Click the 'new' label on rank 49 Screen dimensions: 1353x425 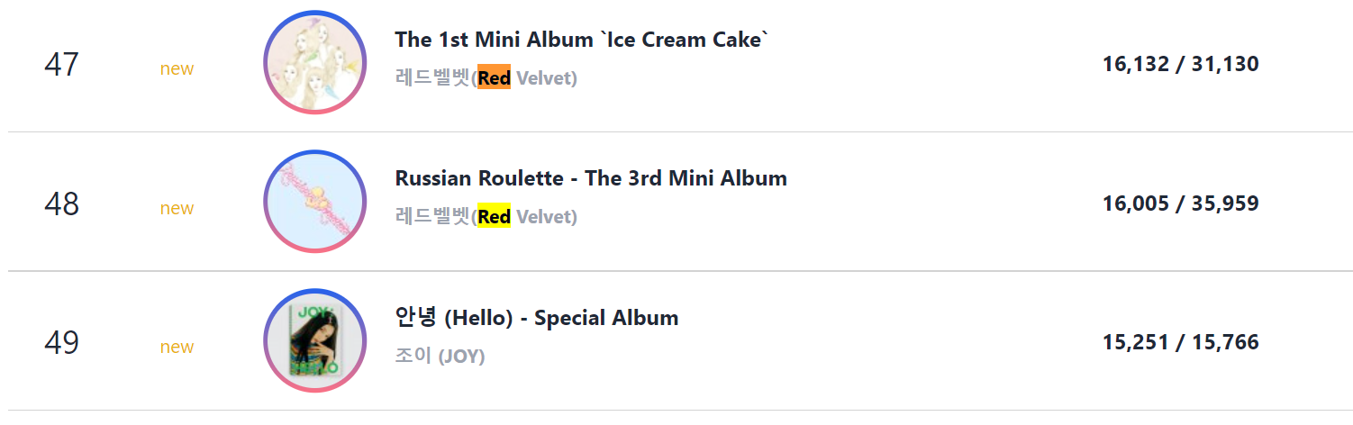(x=177, y=348)
